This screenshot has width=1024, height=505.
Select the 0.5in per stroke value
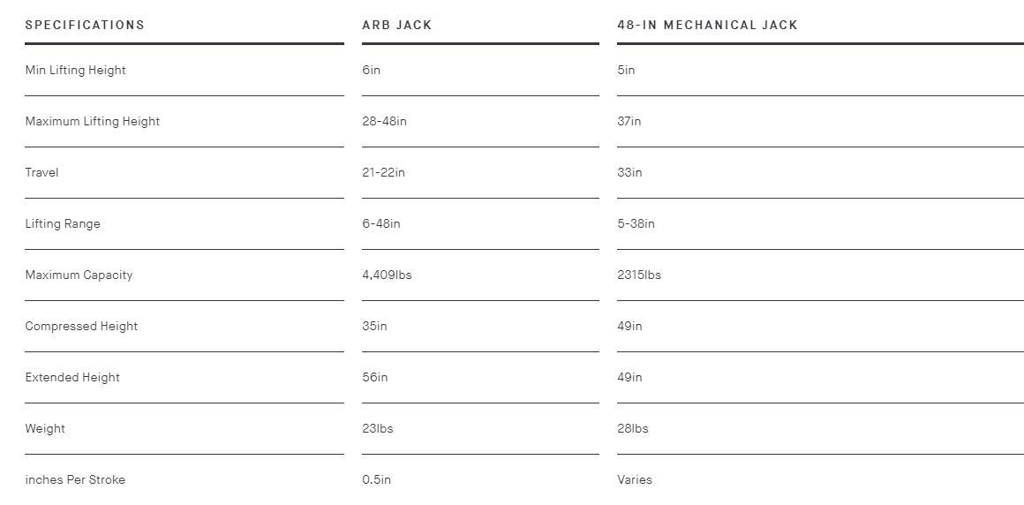tap(377, 479)
